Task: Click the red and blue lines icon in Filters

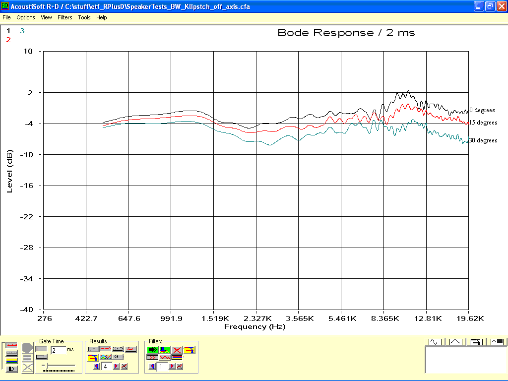Action: (x=177, y=357)
